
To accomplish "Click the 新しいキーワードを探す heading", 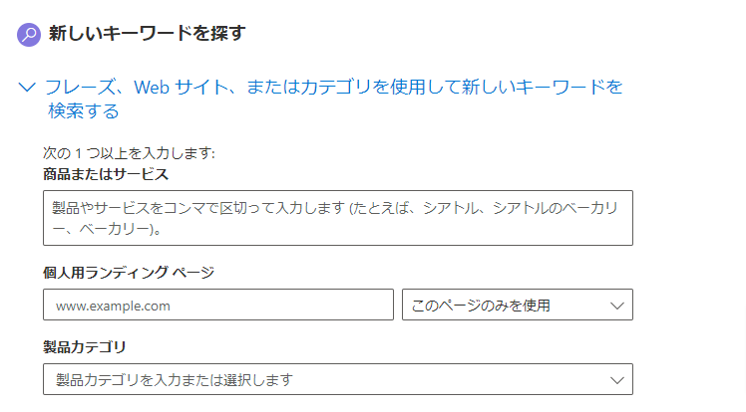I will [147, 34].
